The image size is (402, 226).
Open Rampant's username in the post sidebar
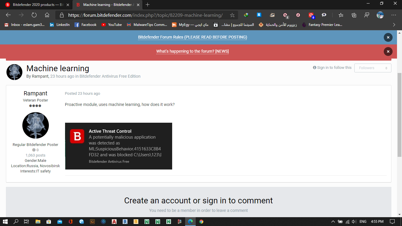(36, 93)
